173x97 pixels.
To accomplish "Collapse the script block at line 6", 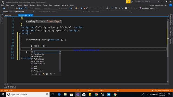I will tap(19, 33).
